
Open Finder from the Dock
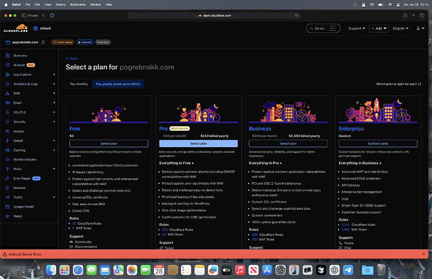(x=51, y=270)
